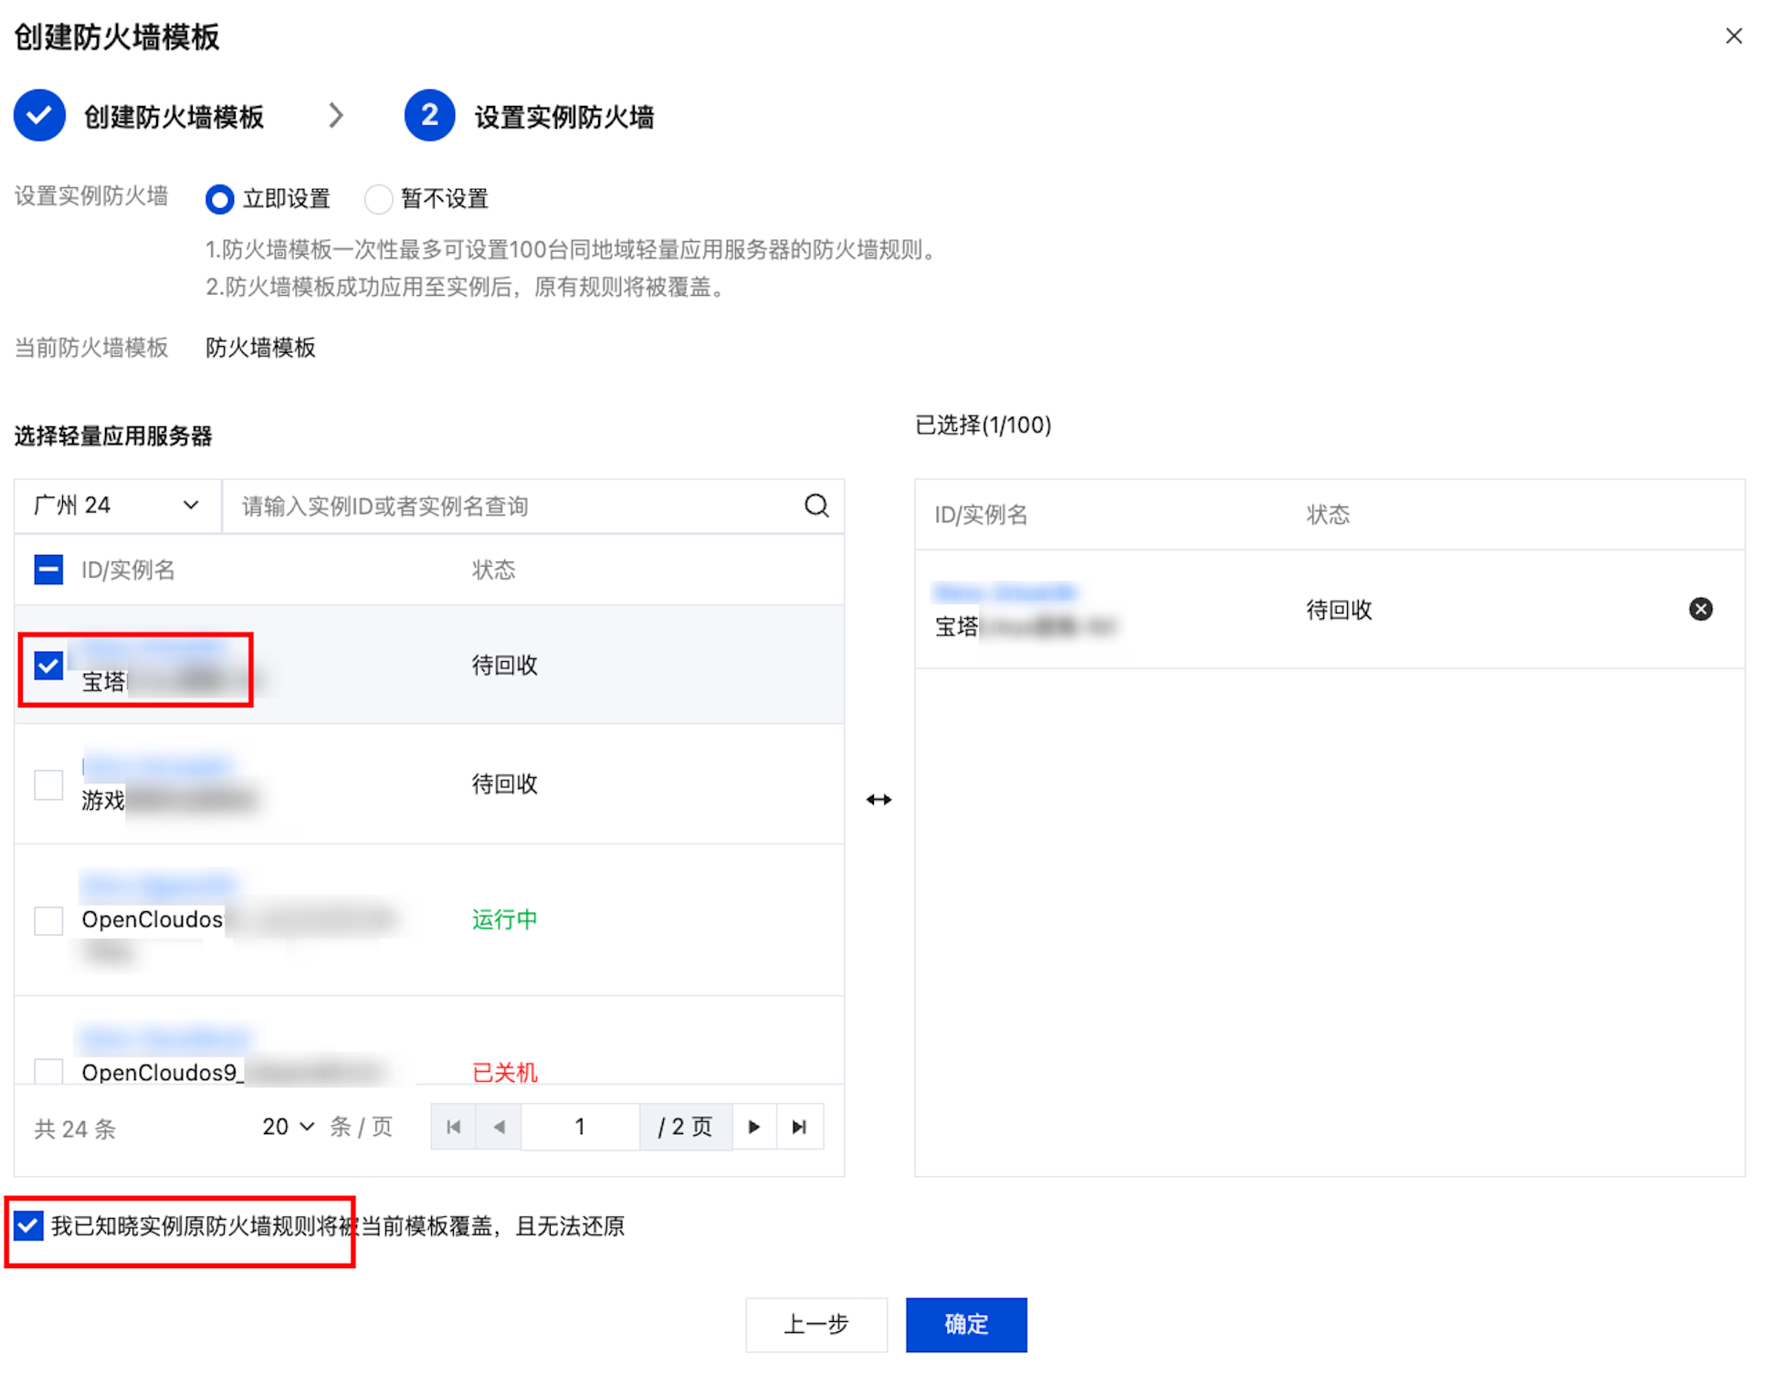The height and width of the screenshot is (1375, 1768).
Task: Jump to last page arrow
Action: [799, 1127]
